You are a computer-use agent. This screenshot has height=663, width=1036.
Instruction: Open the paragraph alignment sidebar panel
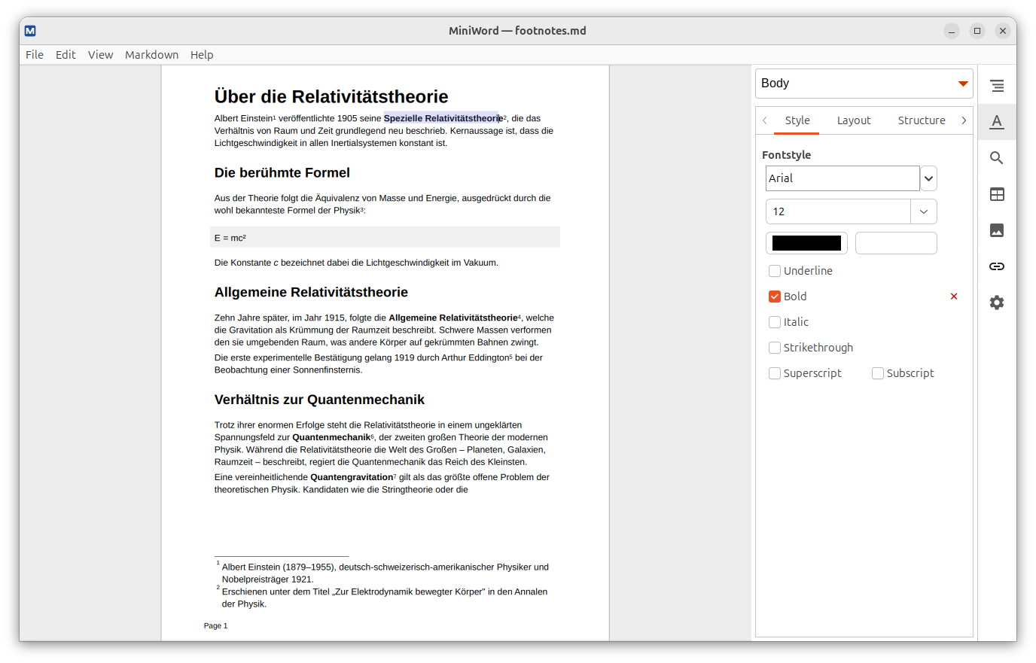pyautogui.click(x=997, y=86)
